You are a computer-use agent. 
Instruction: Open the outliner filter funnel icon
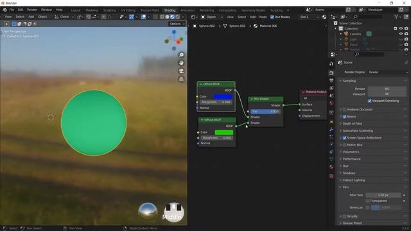tap(396, 17)
